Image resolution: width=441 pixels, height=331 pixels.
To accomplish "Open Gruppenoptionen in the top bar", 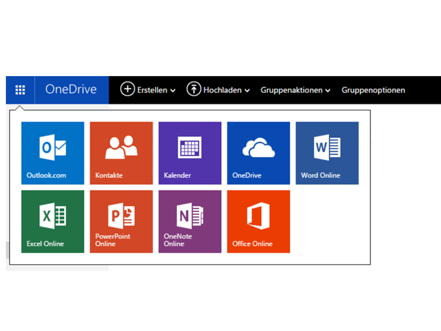I will tap(373, 90).
